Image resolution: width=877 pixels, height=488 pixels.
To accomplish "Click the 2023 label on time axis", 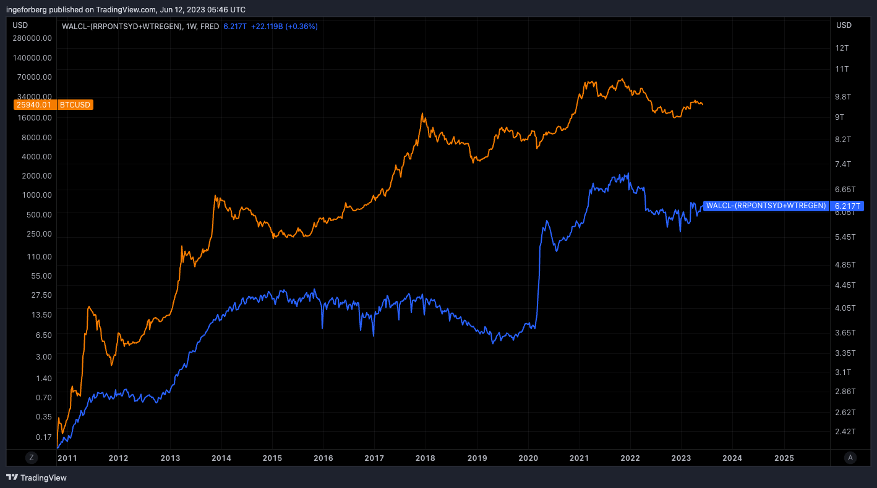I will click(x=681, y=458).
